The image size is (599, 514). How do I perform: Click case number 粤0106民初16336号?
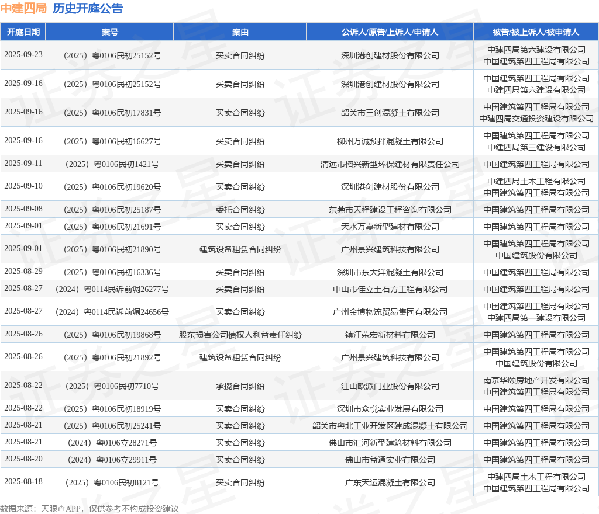127,272
